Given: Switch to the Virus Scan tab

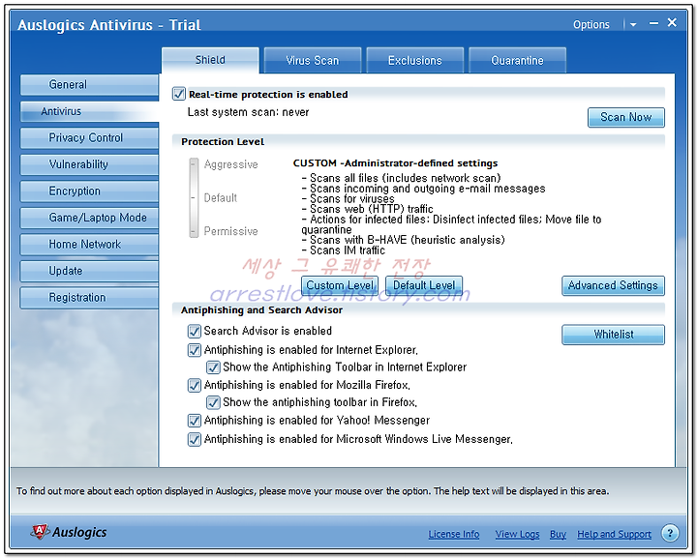Looking at the screenshot, I should tap(313, 60).
